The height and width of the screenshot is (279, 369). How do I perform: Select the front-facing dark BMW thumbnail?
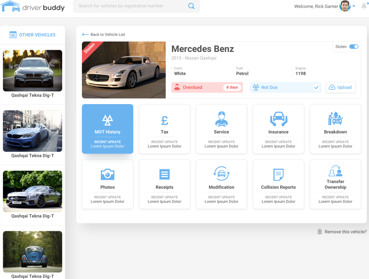[x=32, y=70]
